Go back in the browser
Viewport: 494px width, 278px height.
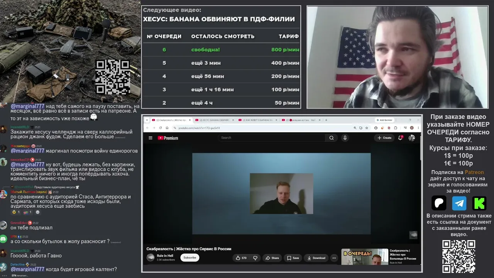(147, 128)
